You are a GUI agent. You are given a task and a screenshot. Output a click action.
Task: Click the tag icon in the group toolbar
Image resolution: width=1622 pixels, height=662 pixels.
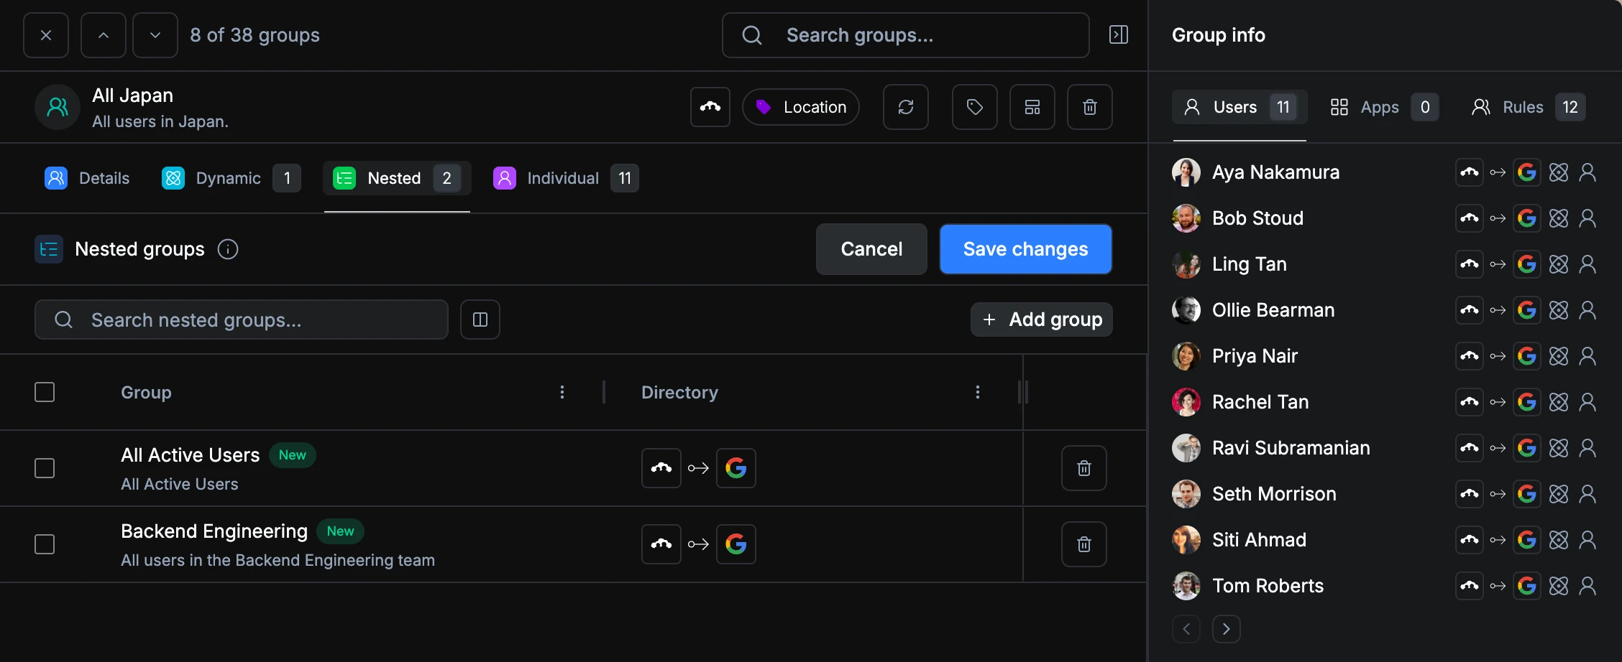pos(974,107)
